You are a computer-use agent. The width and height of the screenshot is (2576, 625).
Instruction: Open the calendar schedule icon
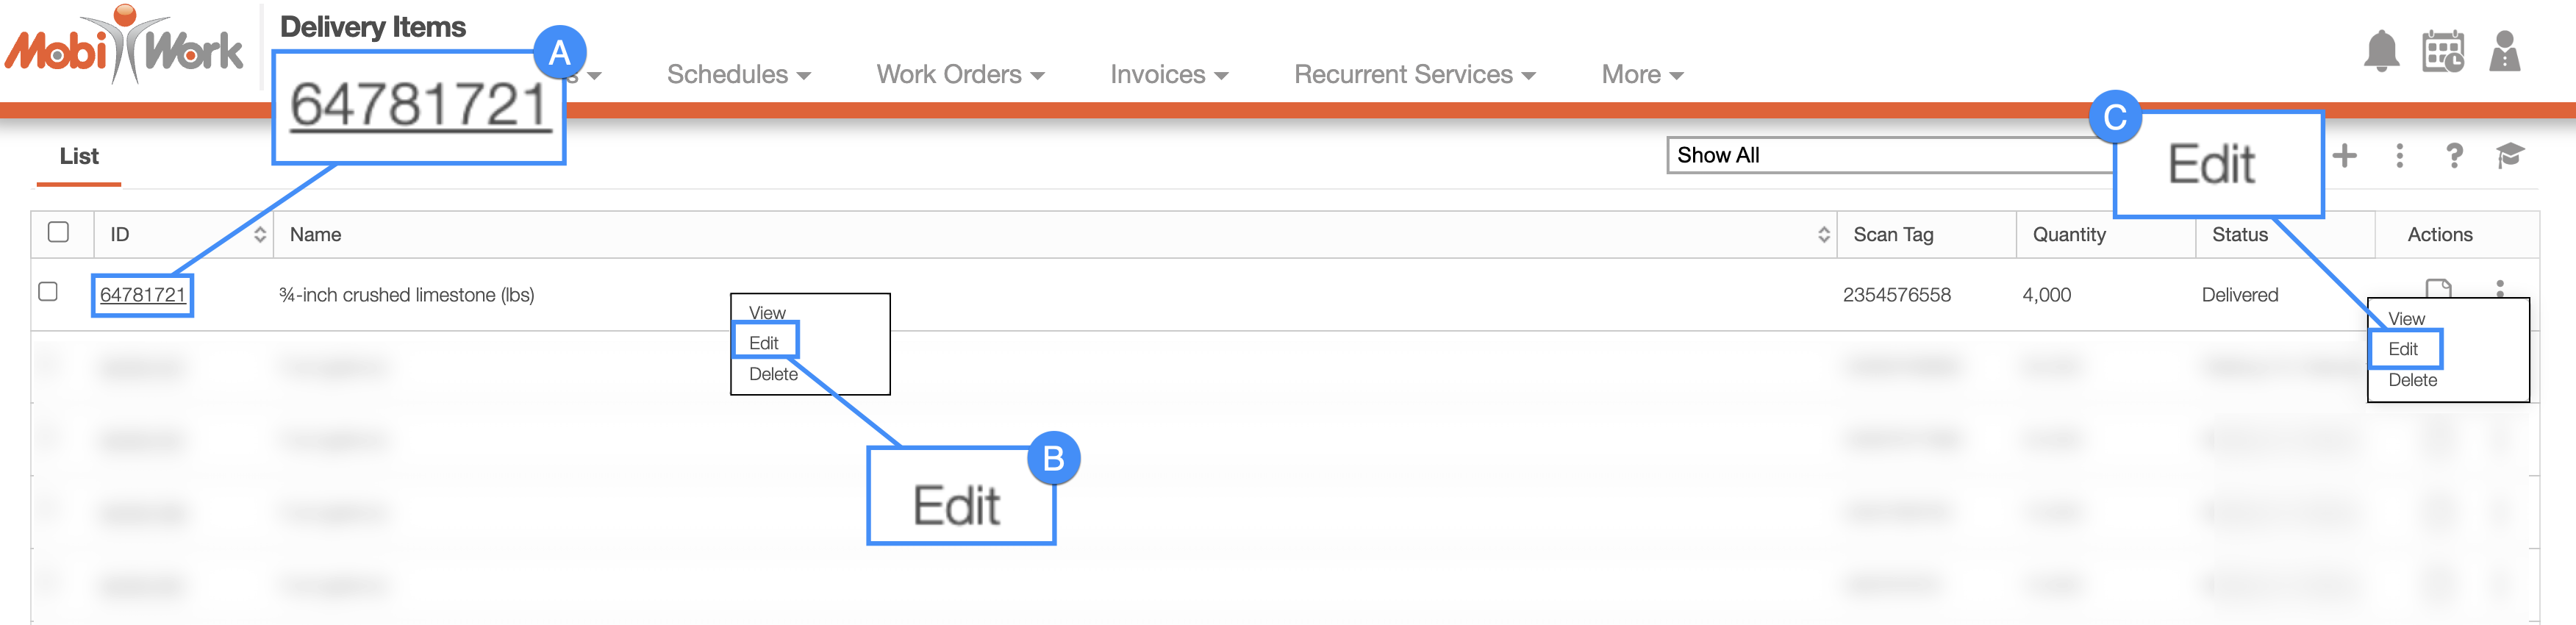pos(2442,51)
